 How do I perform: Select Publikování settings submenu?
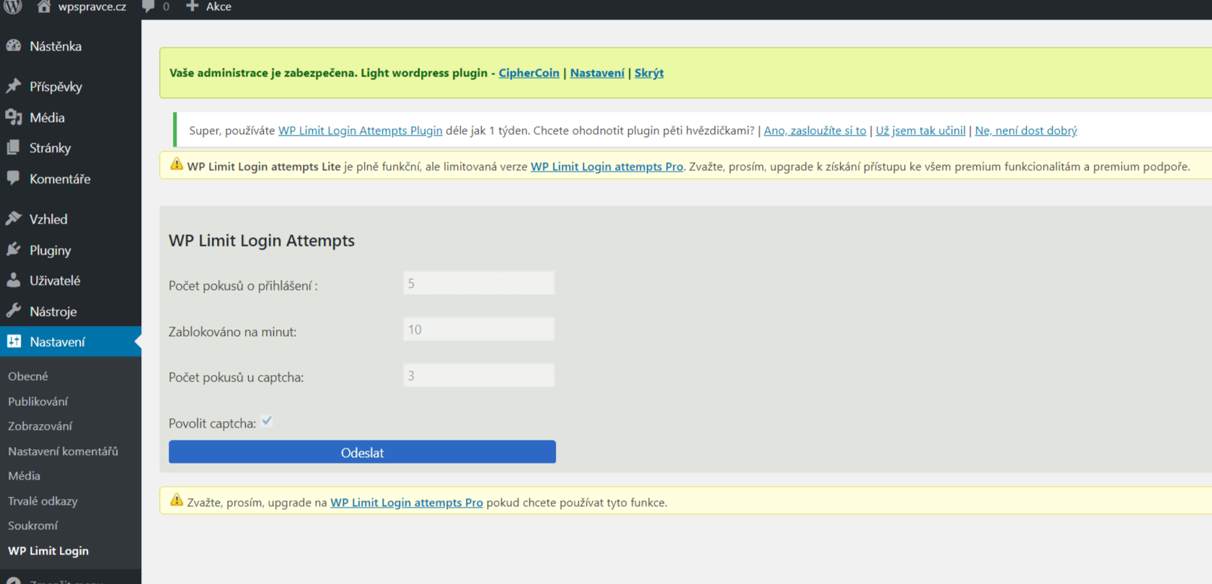[x=37, y=402]
